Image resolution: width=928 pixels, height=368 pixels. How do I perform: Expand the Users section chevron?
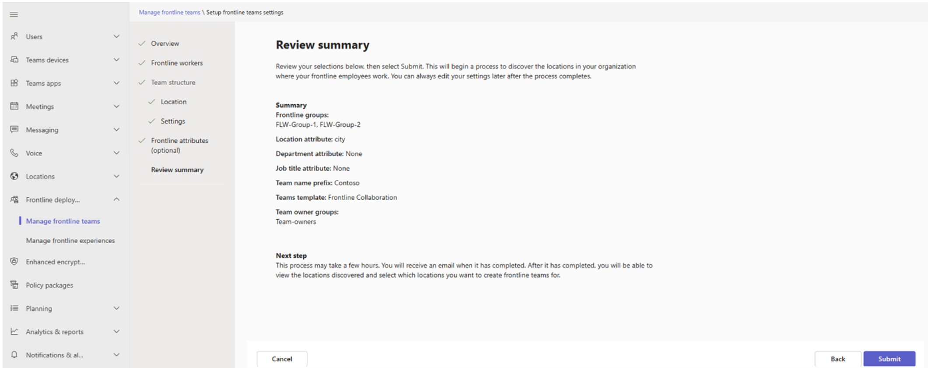pos(116,36)
